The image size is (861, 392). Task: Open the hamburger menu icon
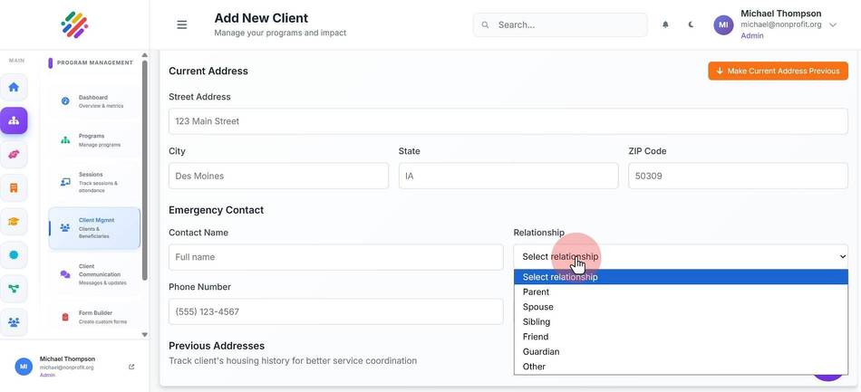point(182,24)
